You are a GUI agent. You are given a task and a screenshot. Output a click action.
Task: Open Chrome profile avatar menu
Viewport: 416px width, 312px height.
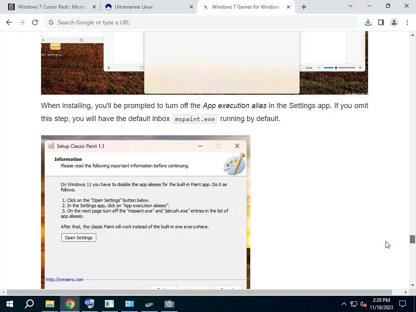(394, 23)
